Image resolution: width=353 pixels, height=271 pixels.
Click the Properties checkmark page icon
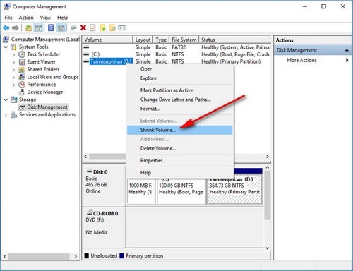93,28
